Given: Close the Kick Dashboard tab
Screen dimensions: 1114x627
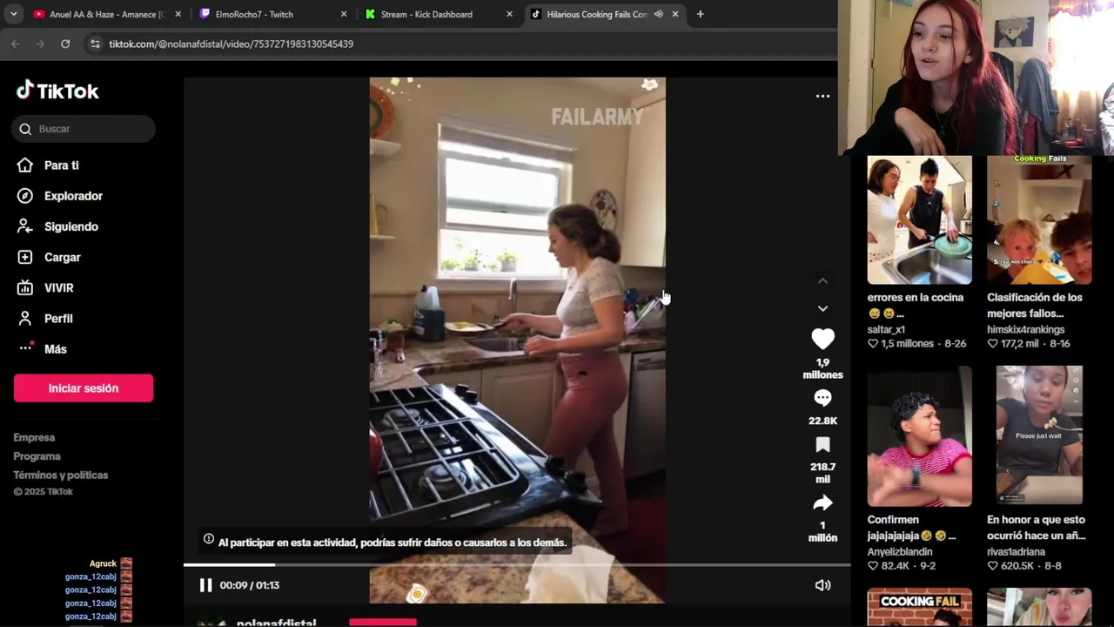Looking at the screenshot, I should 509,14.
